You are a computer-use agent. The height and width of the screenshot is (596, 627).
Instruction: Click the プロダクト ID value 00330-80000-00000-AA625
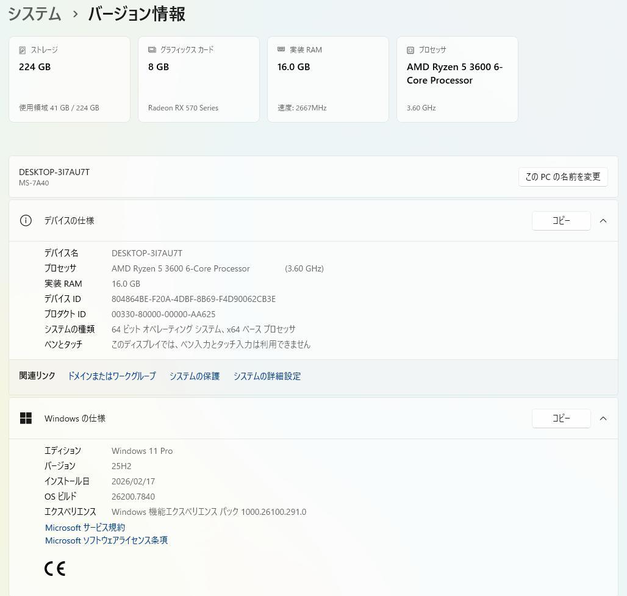(x=163, y=314)
